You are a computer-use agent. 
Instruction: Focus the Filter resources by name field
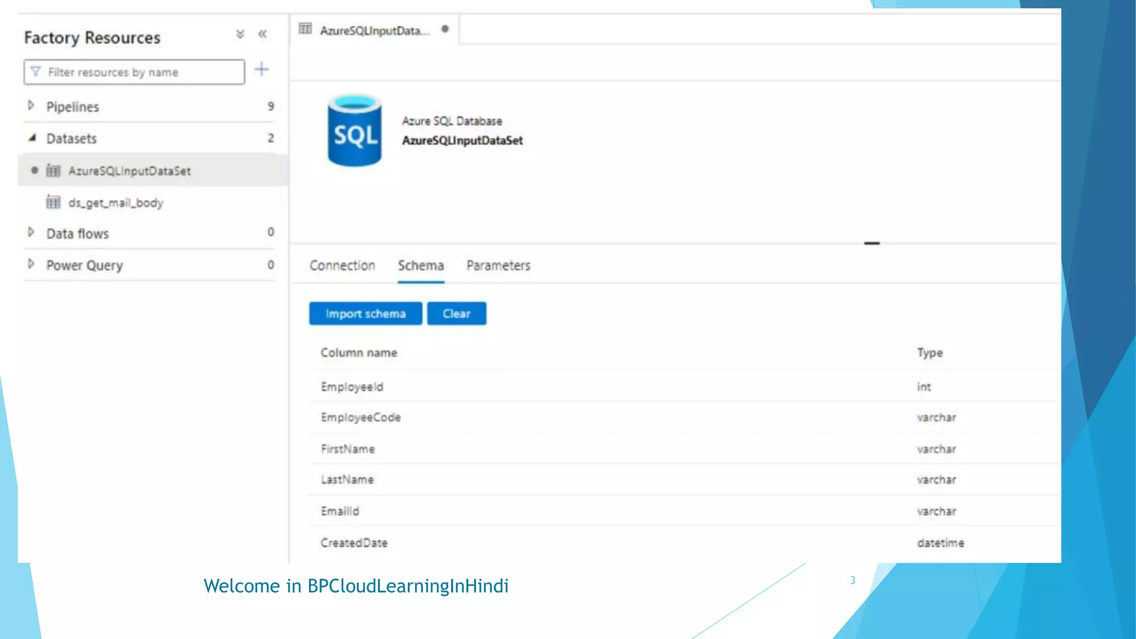coord(134,72)
